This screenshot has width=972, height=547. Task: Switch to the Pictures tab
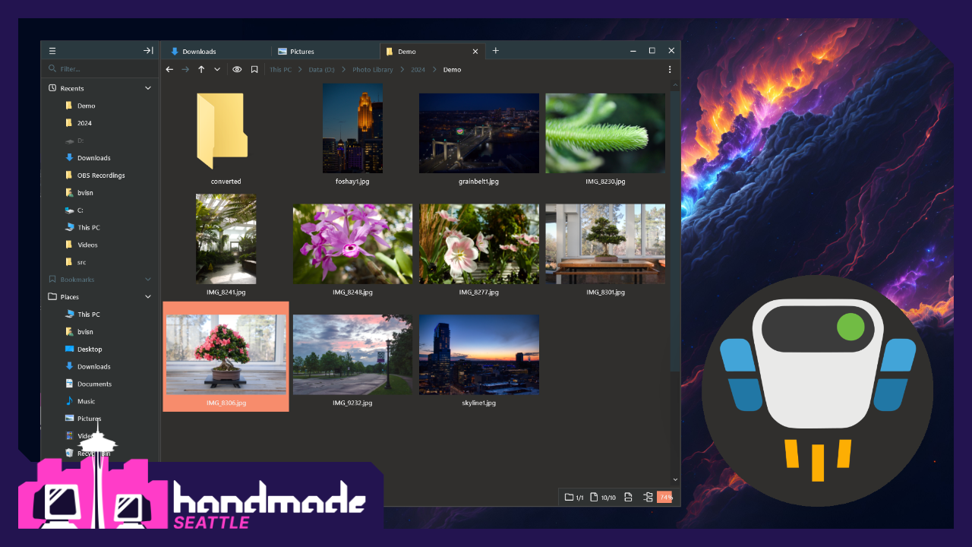301,52
